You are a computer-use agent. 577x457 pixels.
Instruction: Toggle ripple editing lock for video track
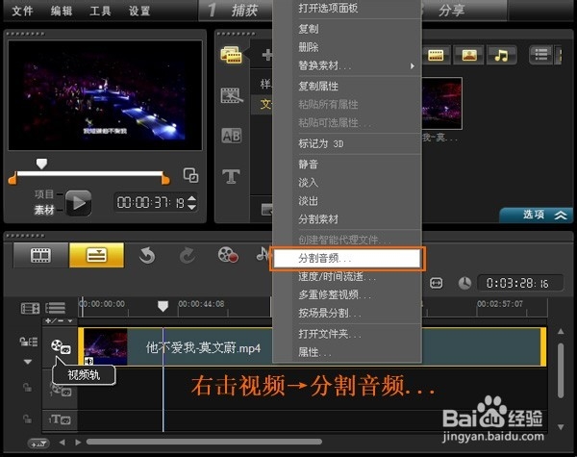tap(28, 342)
